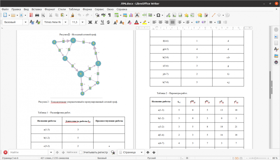Enable the 'Учитывать регистр' checkbox
Viewport: 280px width, 160px height.
[x=81, y=152]
